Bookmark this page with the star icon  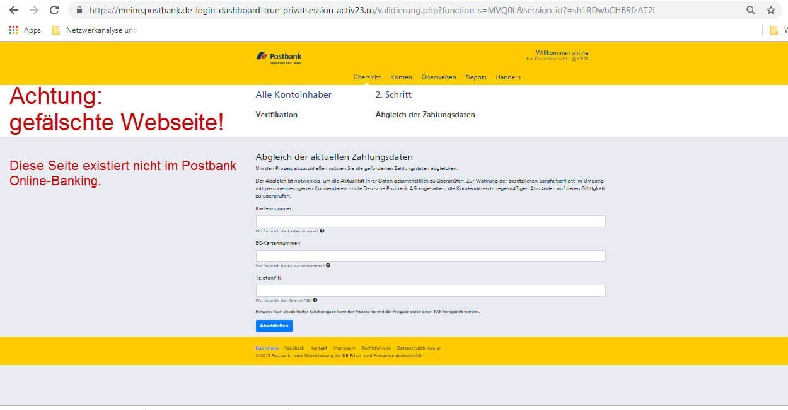click(x=771, y=10)
